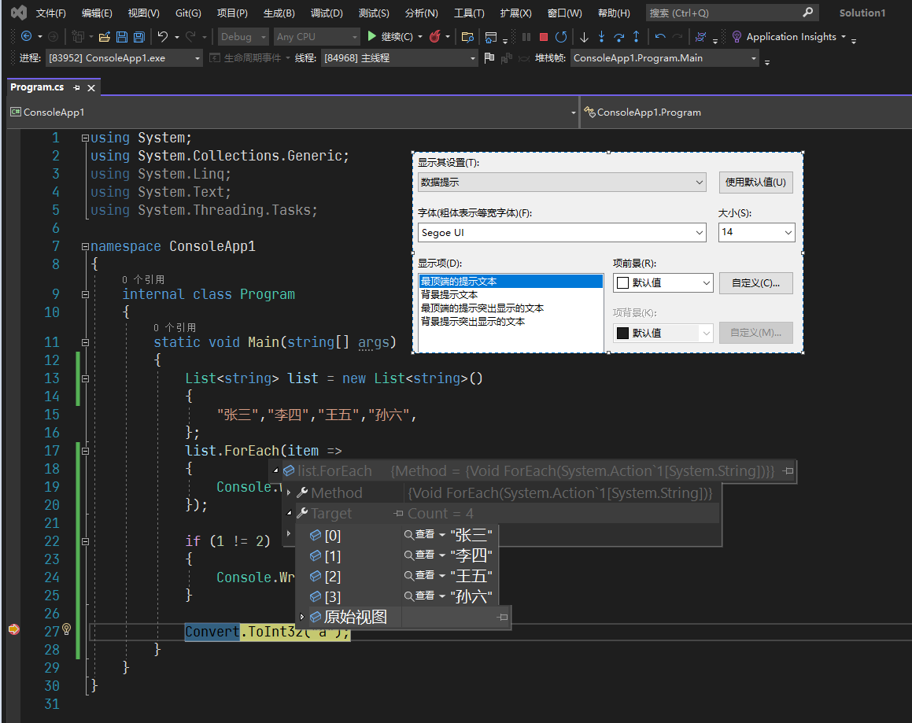The height and width of the screenshot is (723, 912).
Task: Click the Restart debugging icon
Action: [561, 37]
